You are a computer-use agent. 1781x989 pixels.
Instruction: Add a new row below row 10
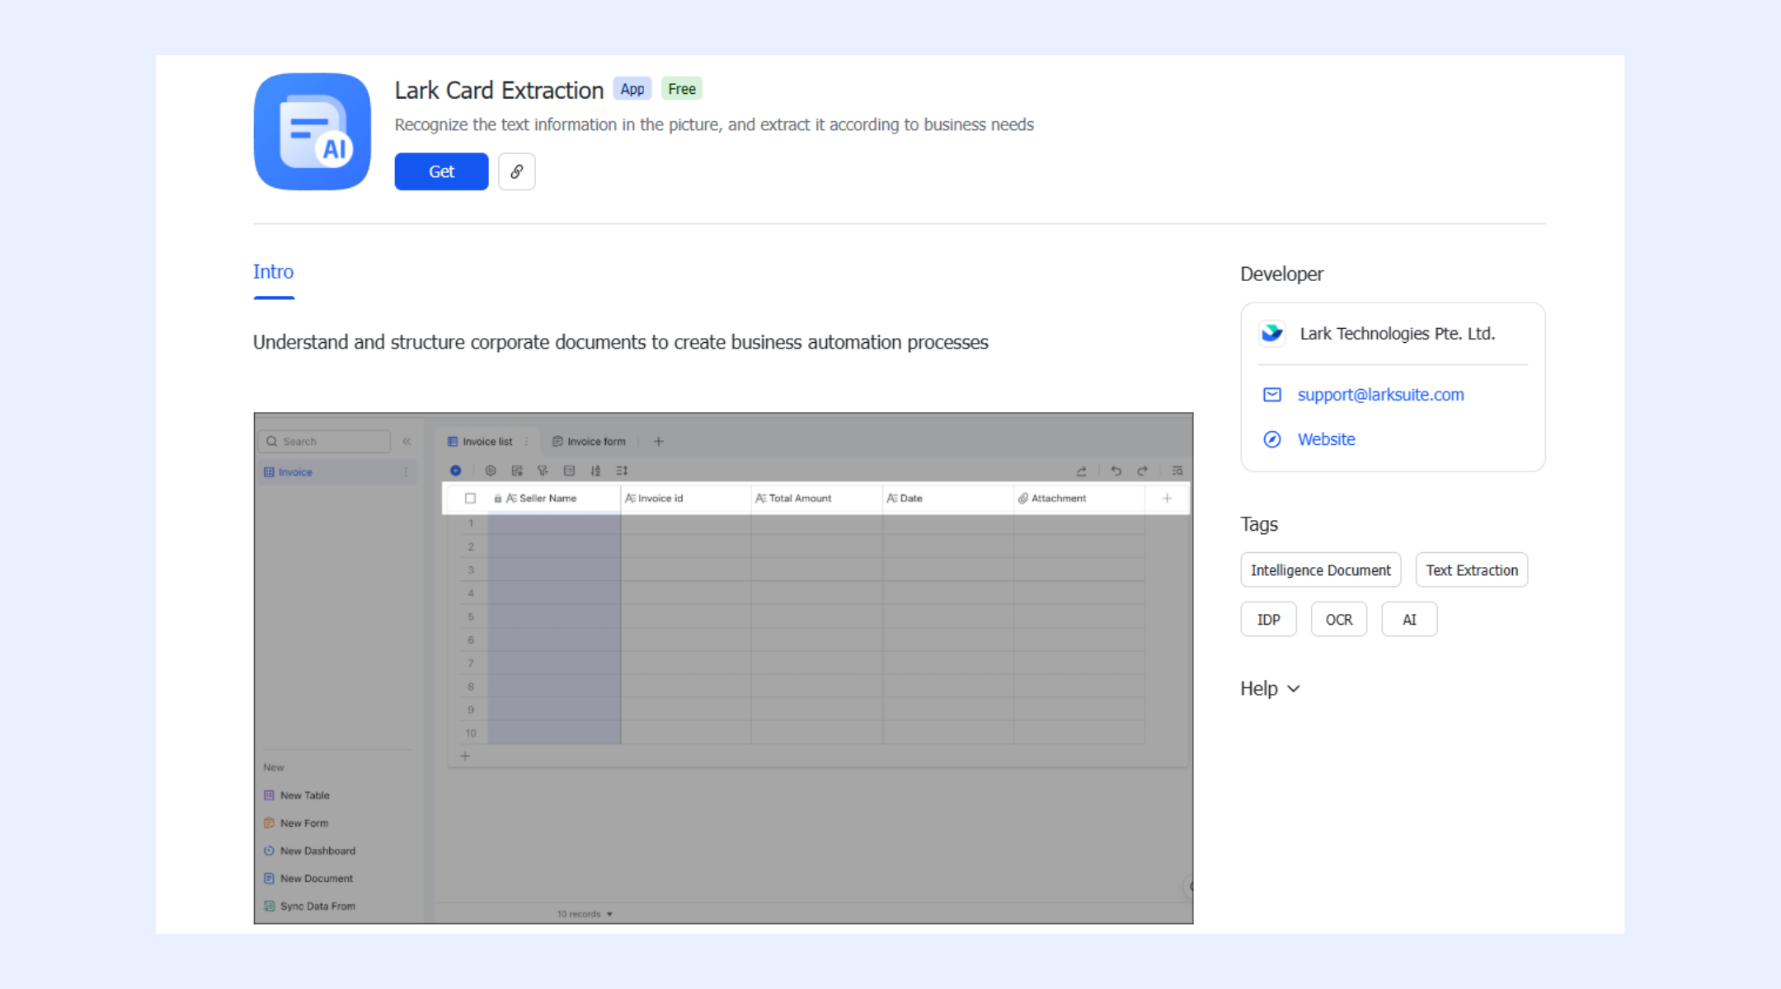tap(465, 756)
